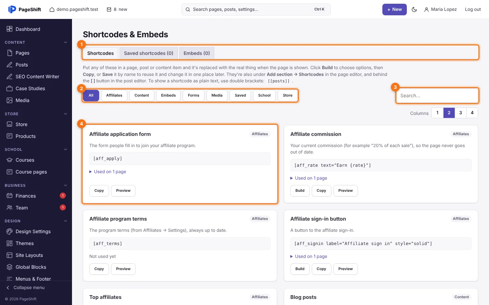Filter shortcodes by Media category
This screenshot has height=305, width=489.
(x=217, y=96)
